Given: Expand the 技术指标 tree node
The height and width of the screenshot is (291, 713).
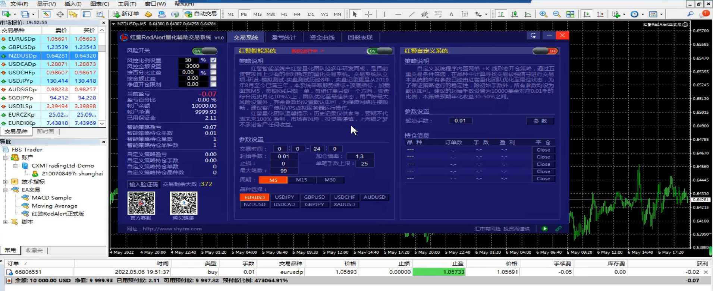Looking at the screenshot, I should point(5,181).
